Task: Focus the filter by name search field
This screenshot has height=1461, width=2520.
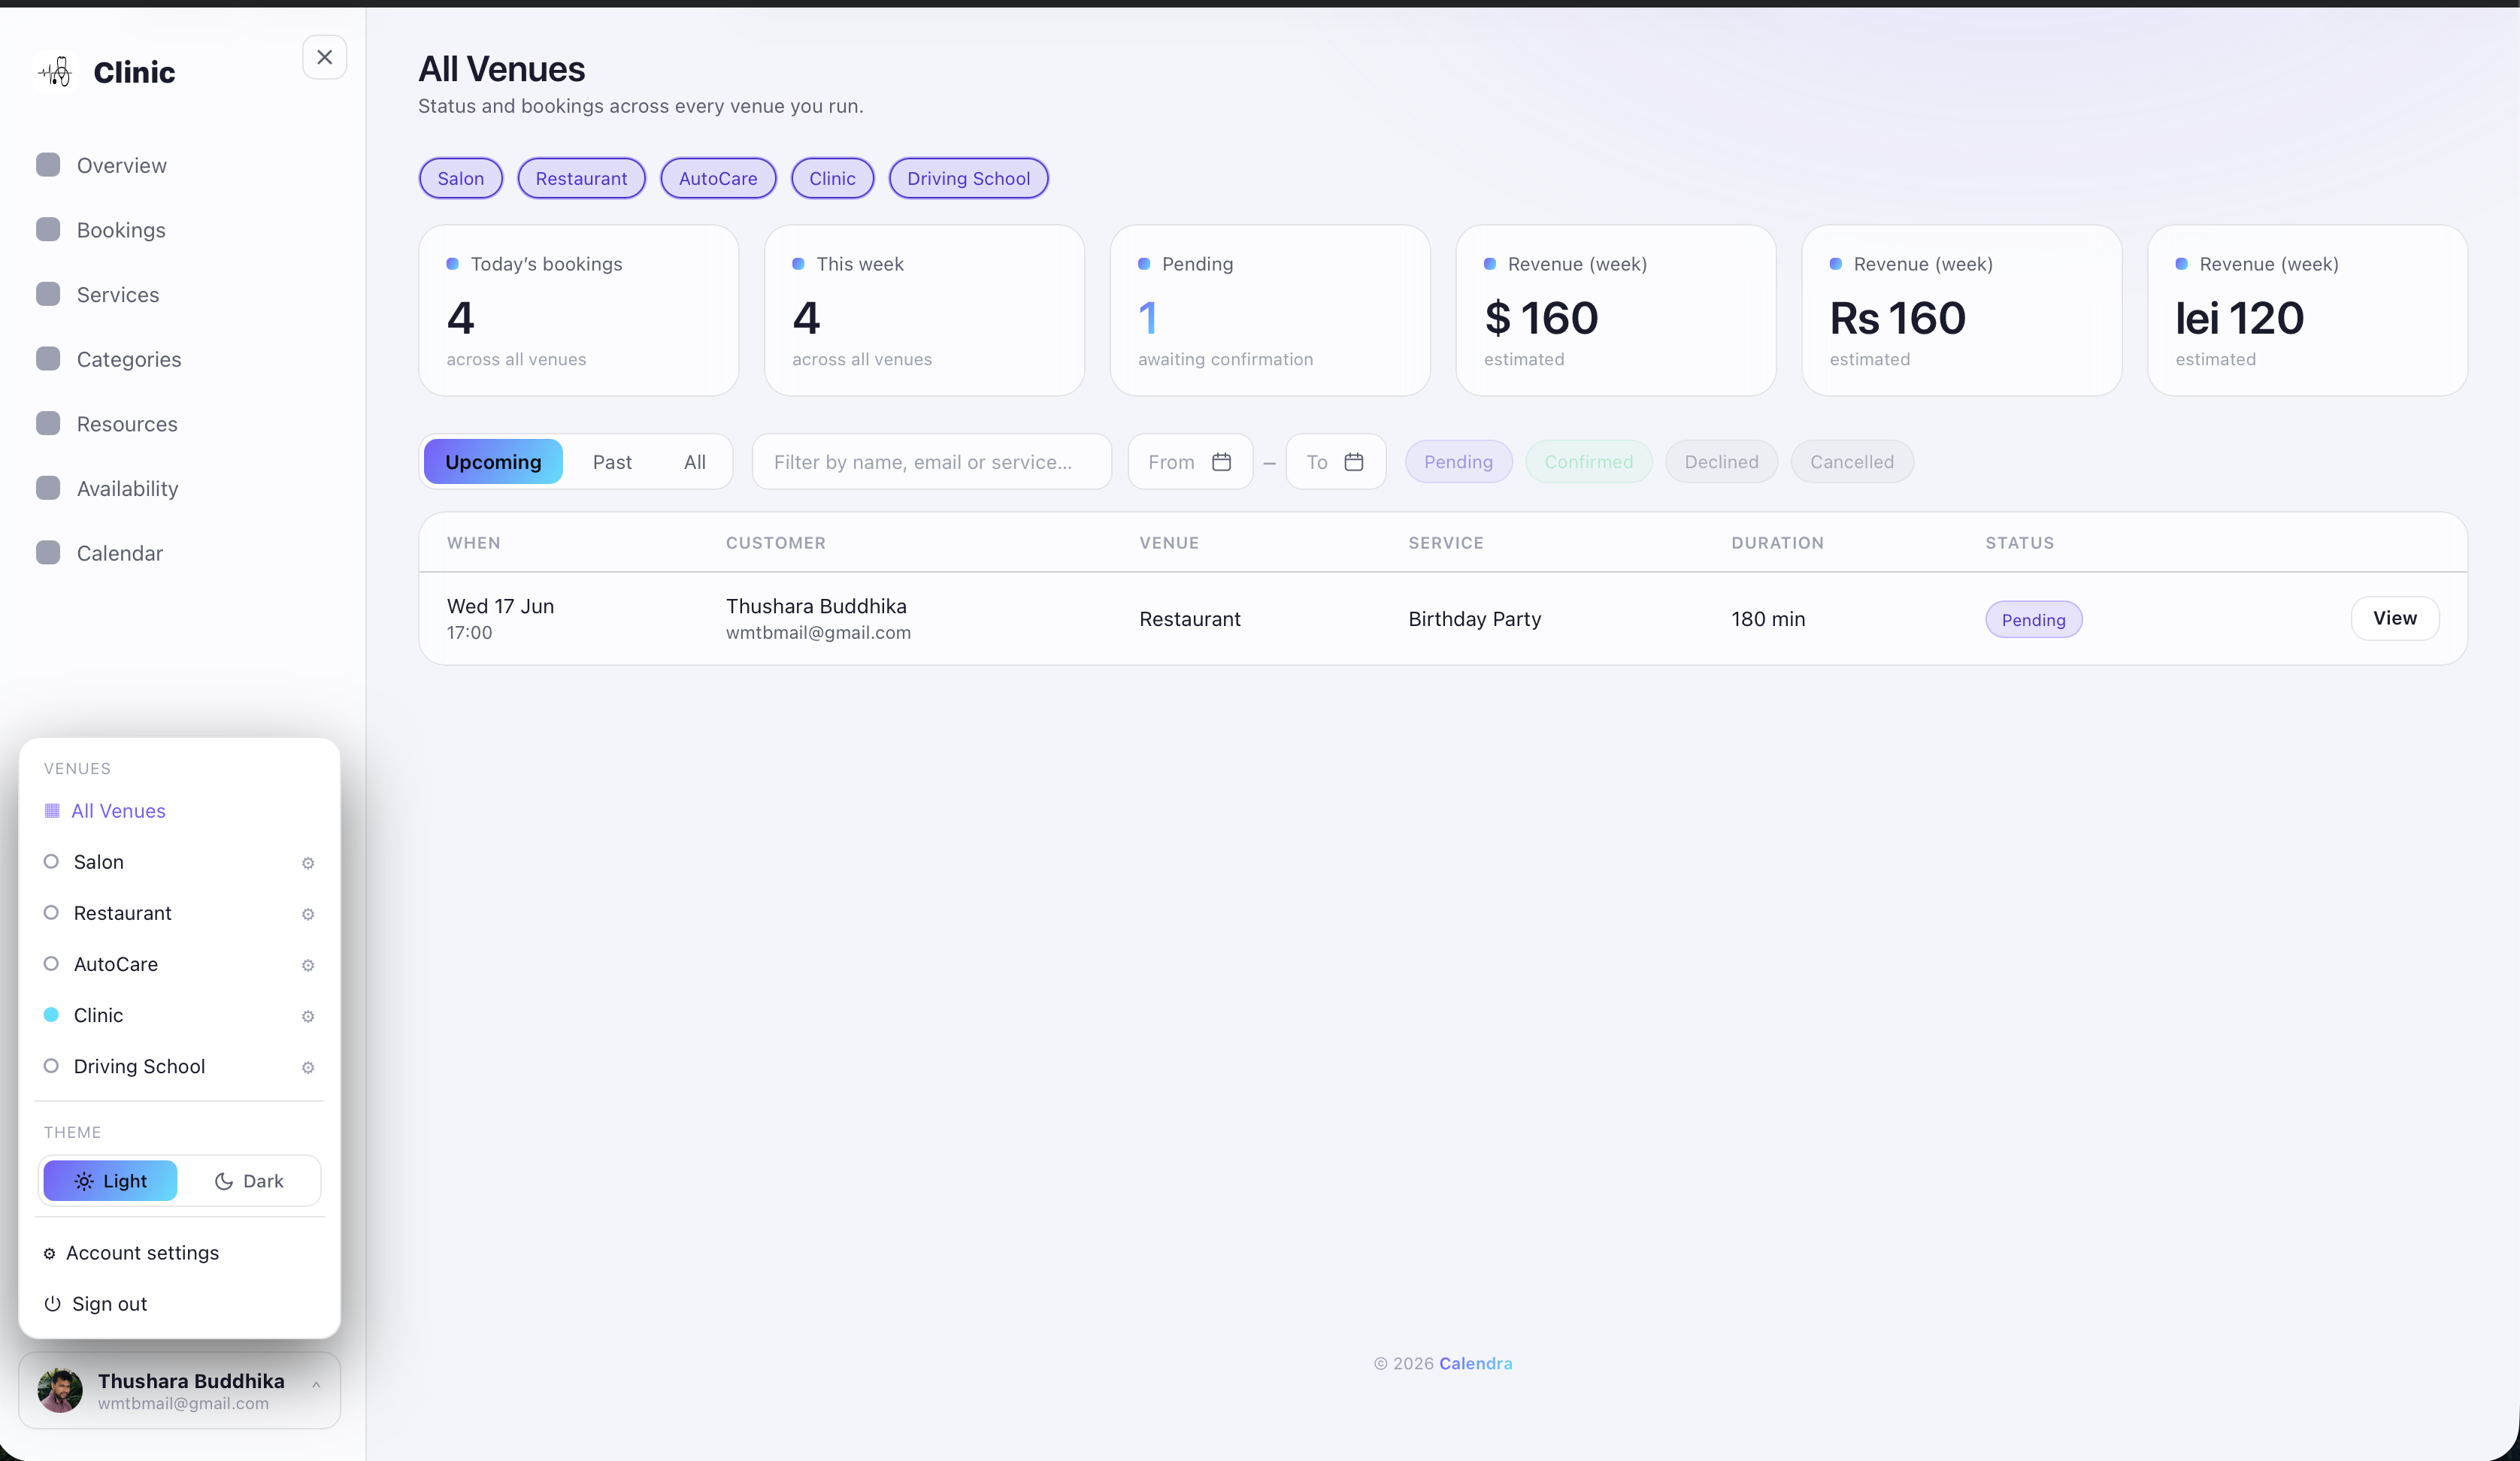Action: pyautogui.click(x=931, y=462)
